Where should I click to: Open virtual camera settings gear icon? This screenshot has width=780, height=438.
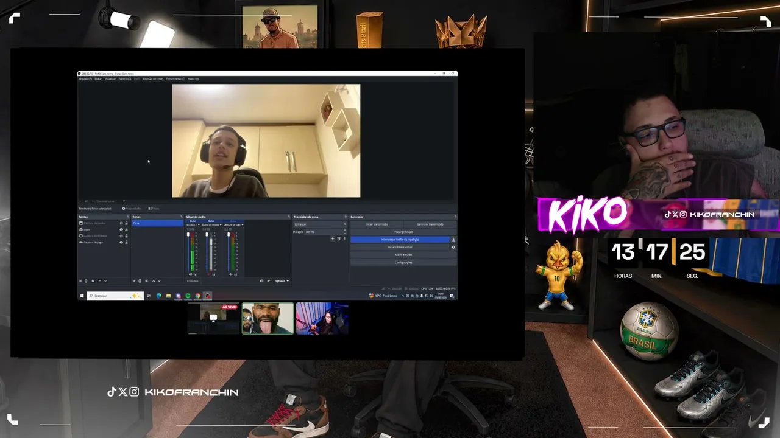pos(453,247)
